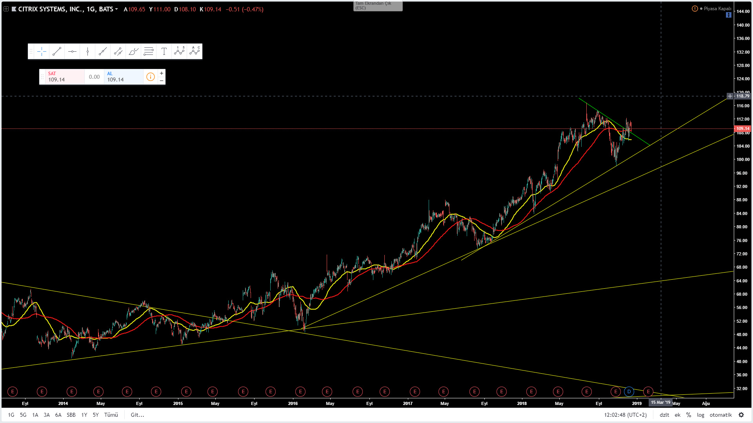Select the parallel channel tool
The image size is (753, 423).
pos(118,51)
